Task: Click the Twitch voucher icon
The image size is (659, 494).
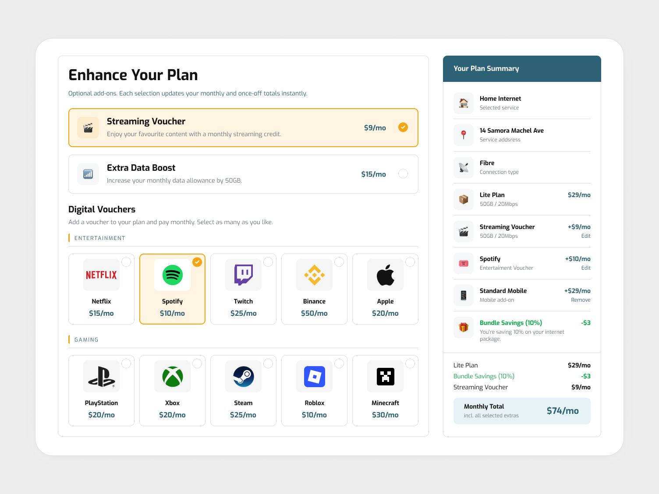Action: 243,275
